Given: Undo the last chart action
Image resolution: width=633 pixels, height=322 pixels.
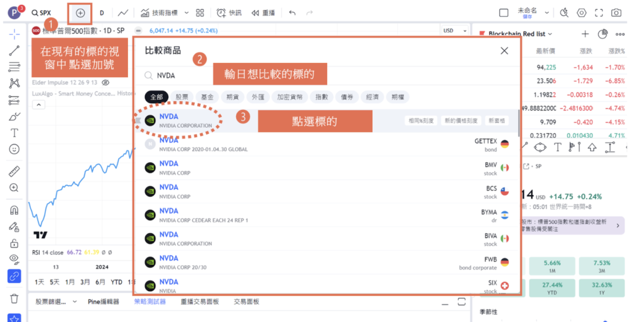Looking at the screenshot, I should click(292, 13).
